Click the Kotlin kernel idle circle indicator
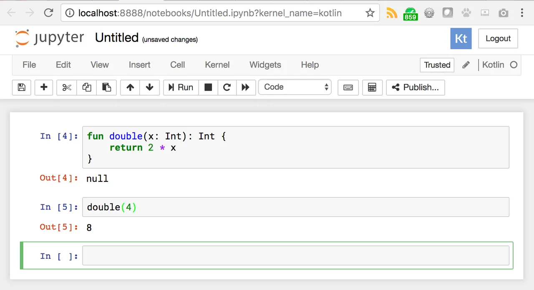 (x=514, y=65)
